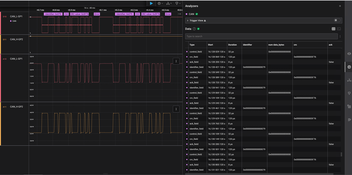352x175 pixels.
Task: Toggle the Trigger View switch
Action: click(x=337, y=20)
